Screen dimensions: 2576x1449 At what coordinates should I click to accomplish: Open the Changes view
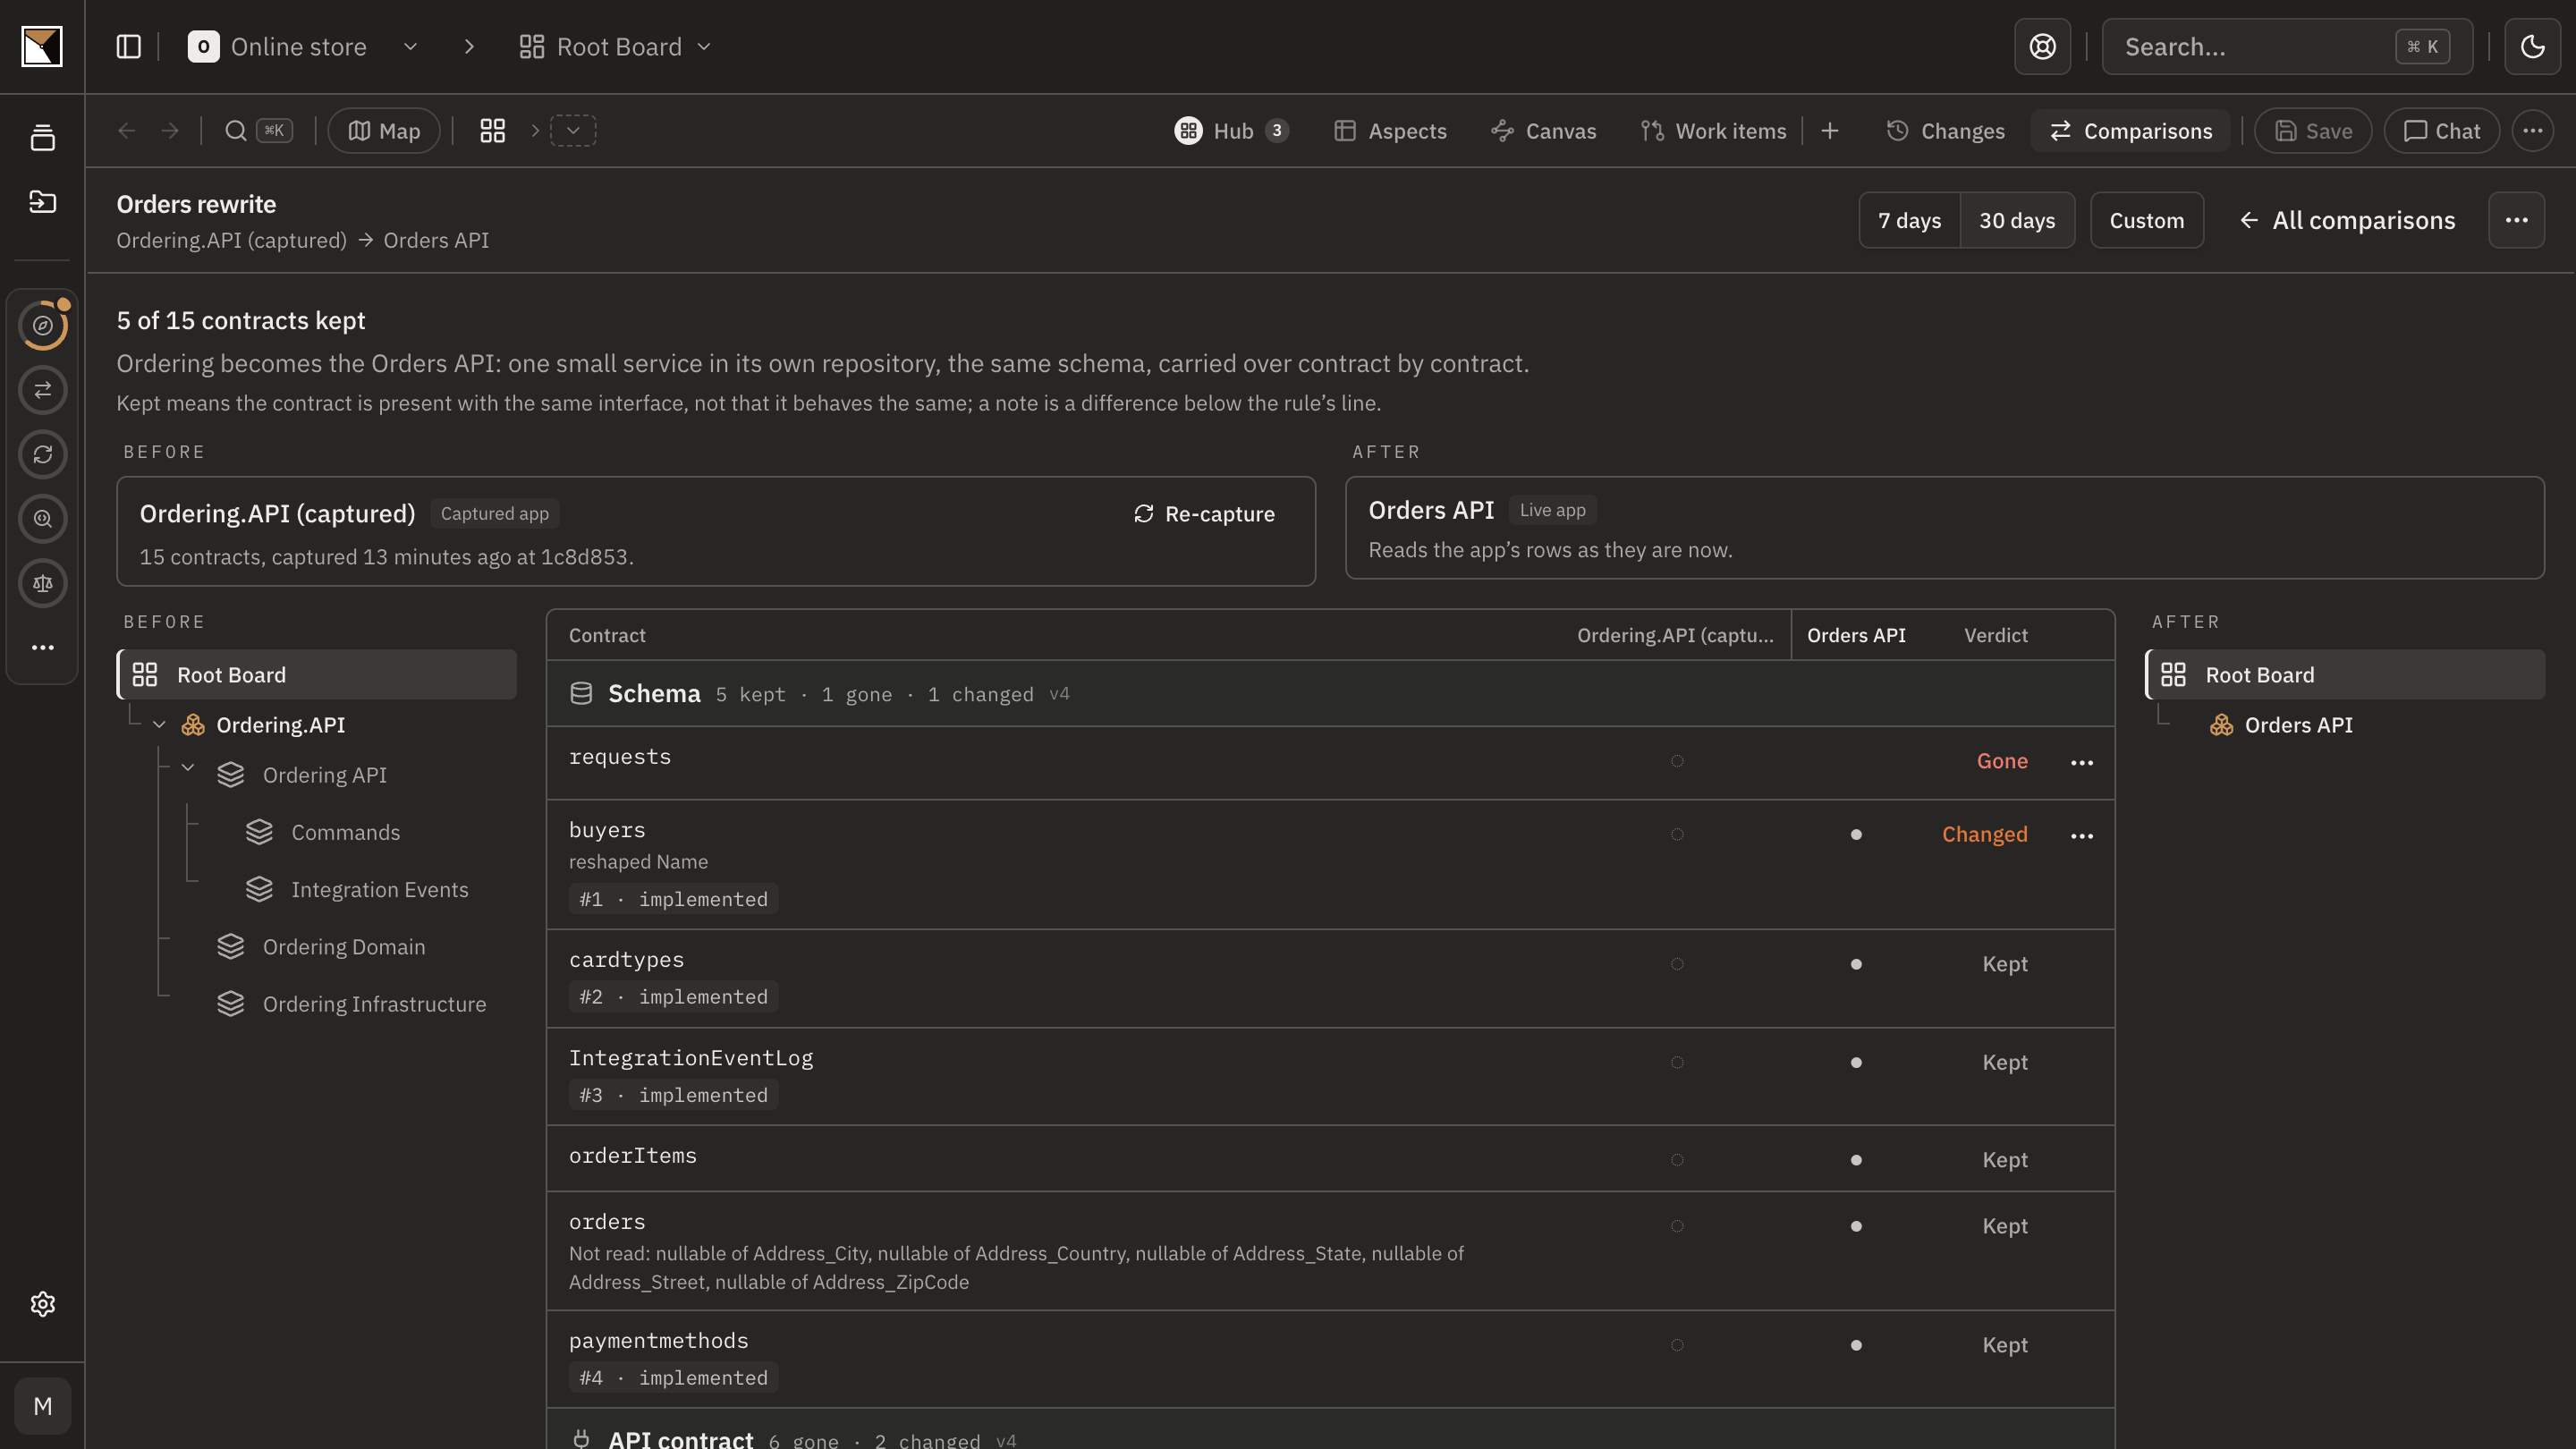1945,131
